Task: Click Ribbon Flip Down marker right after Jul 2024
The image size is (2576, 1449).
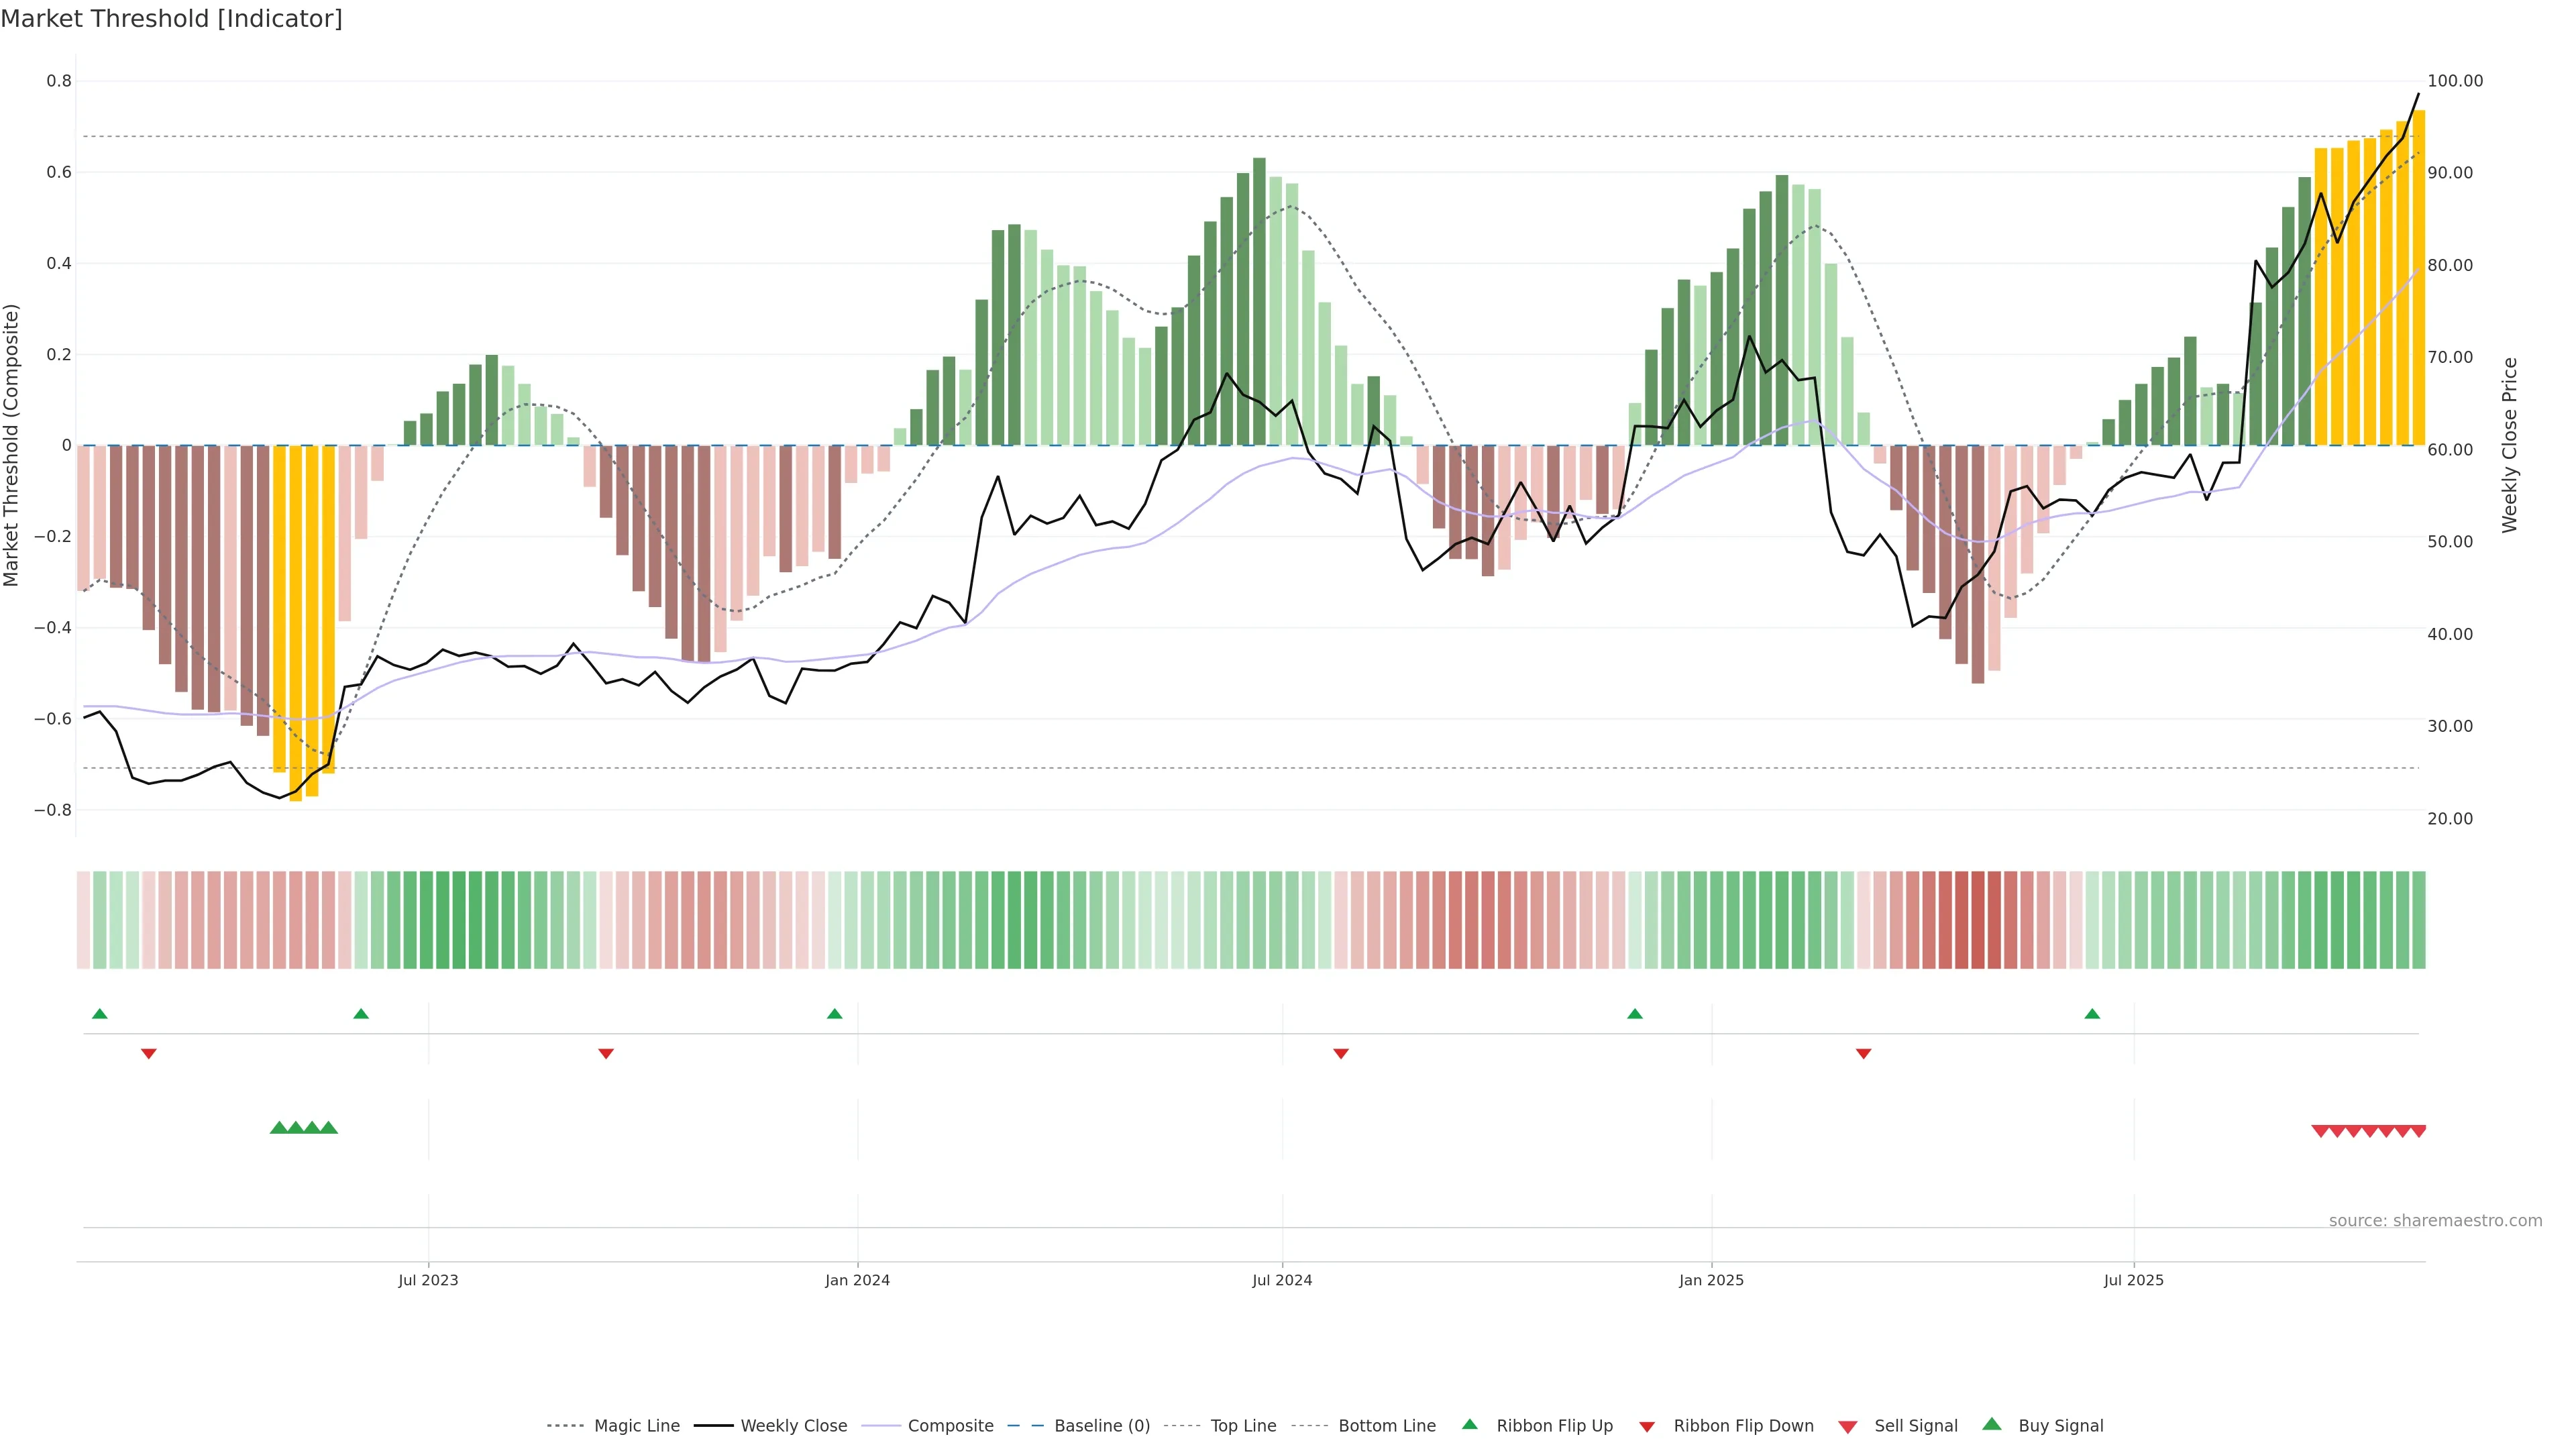Action: pyautogui.click(x=1341, y=1054)
